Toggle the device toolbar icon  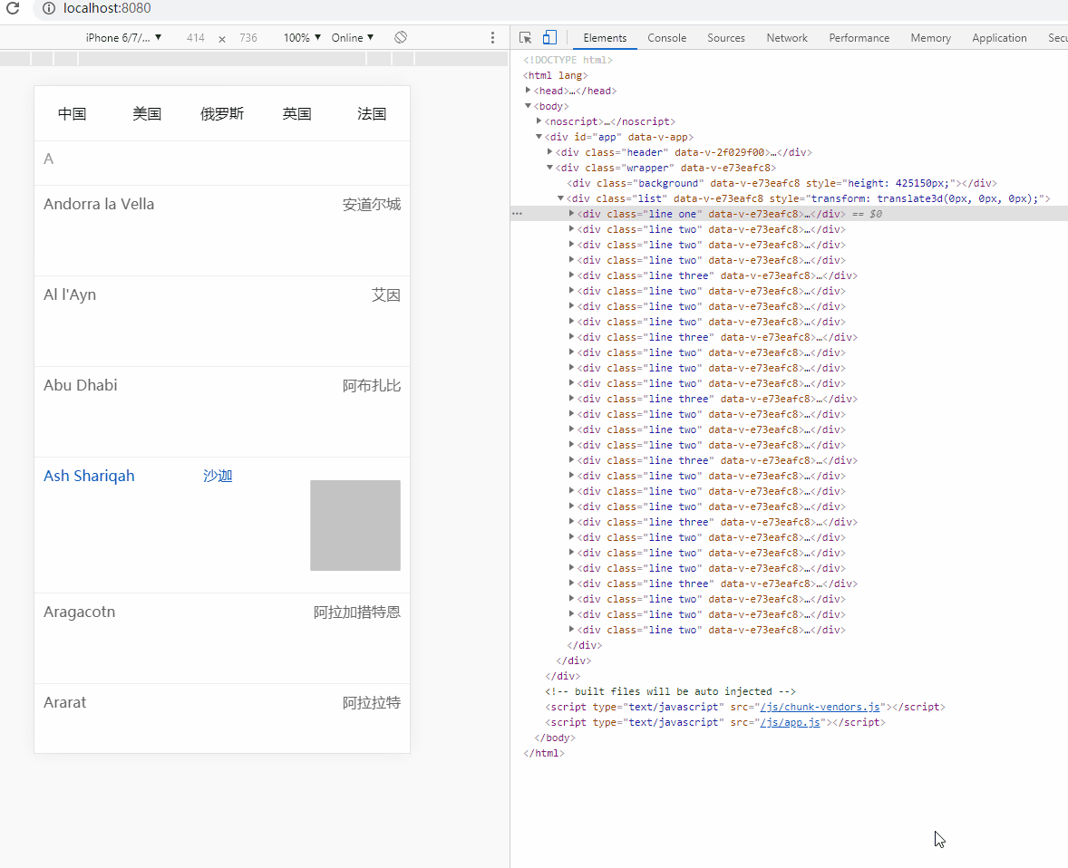point(549,37)
